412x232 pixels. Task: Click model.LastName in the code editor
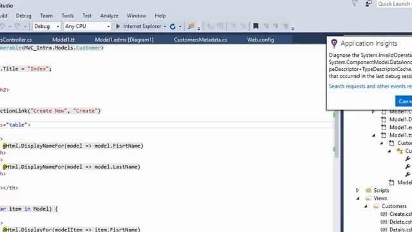(x=116, y=167)
